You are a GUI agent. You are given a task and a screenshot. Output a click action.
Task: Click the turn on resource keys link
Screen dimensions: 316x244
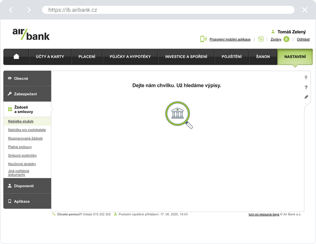(x=264, y=214)
